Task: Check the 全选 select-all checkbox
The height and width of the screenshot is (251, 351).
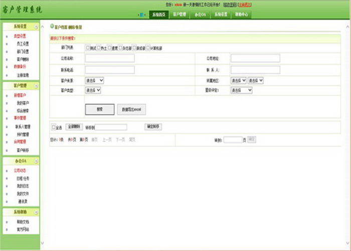Action: pyautogui.click(x=54, y=127)
